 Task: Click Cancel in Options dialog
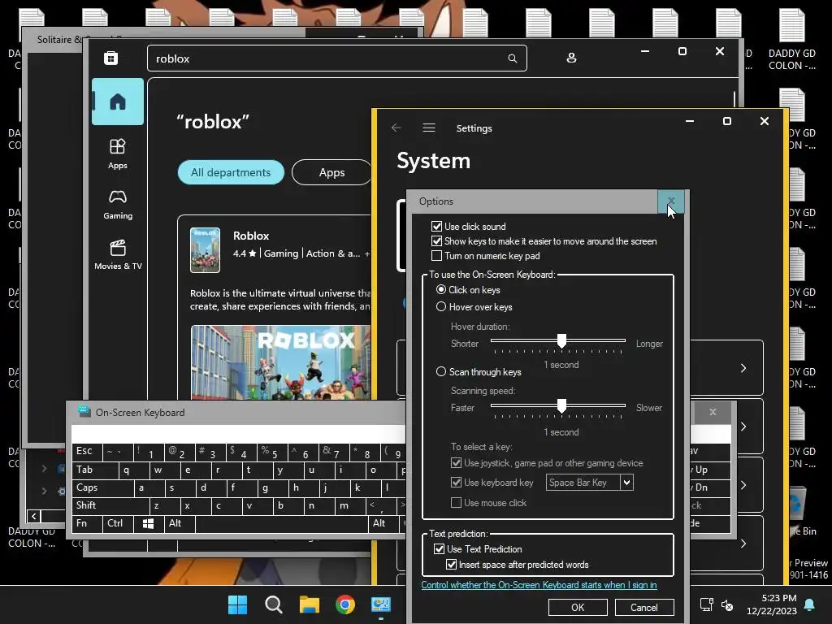pos(644,607)
